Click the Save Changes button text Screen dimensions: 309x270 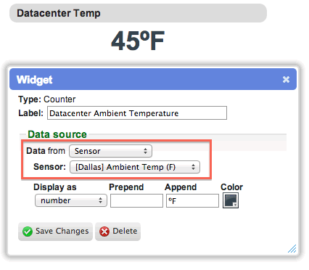(x=62, y=231)
